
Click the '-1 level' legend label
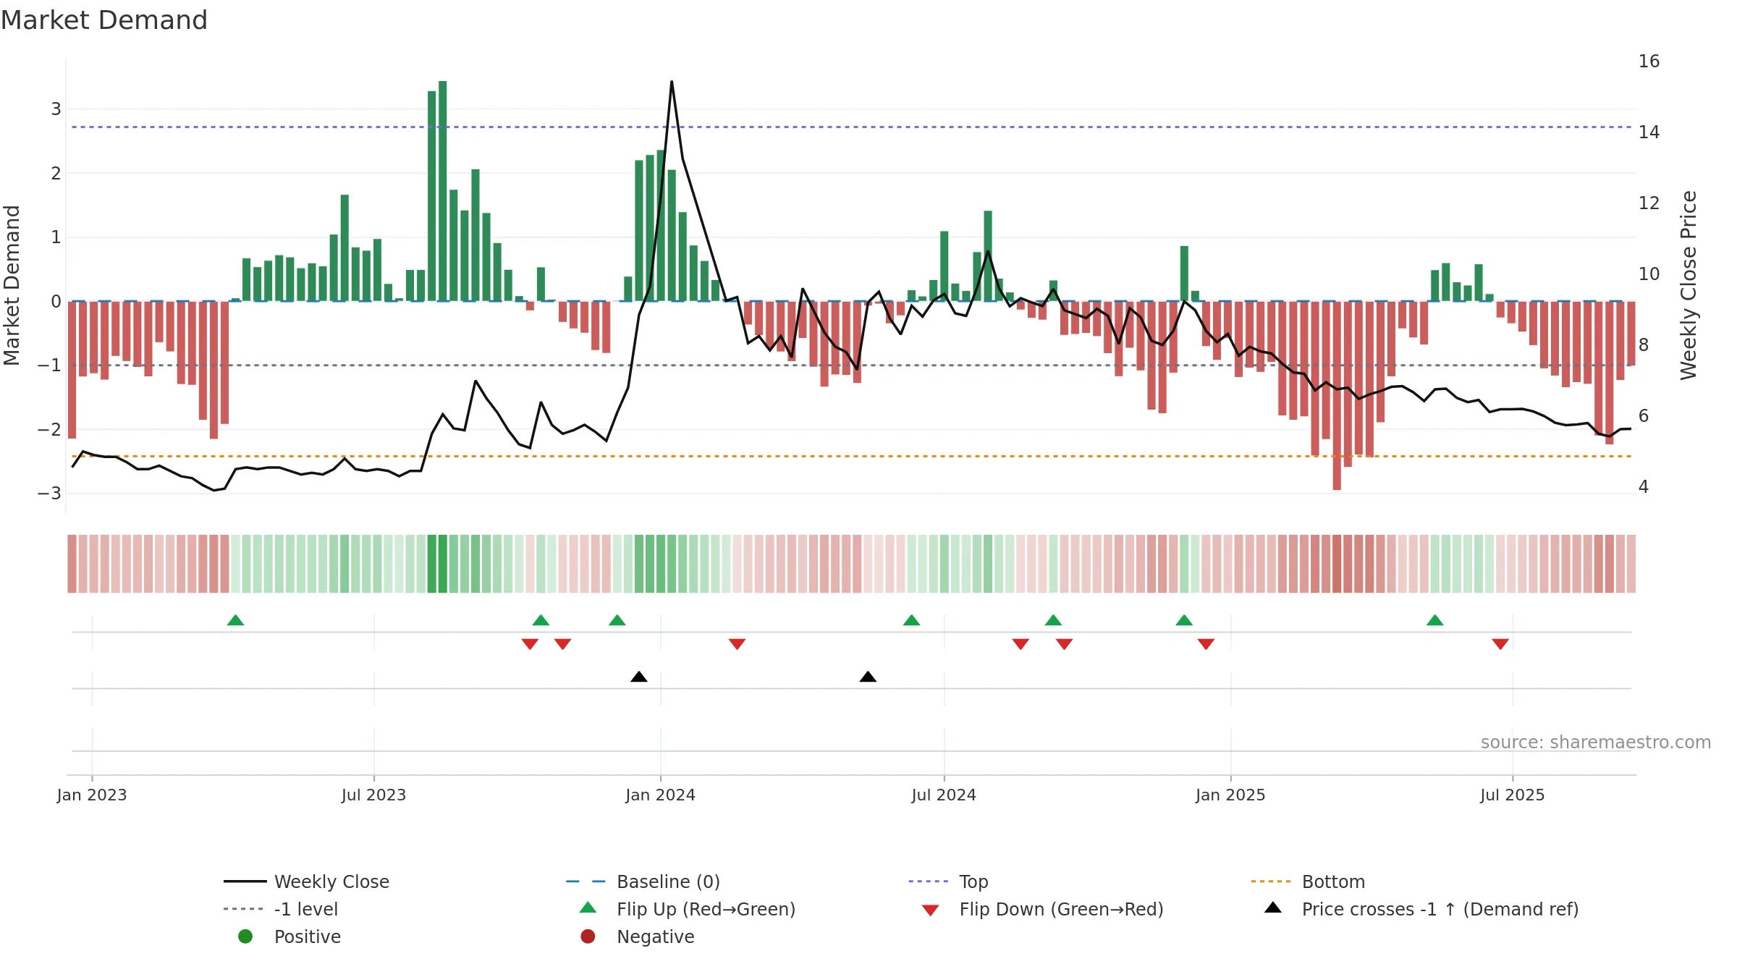click(306, 909)
